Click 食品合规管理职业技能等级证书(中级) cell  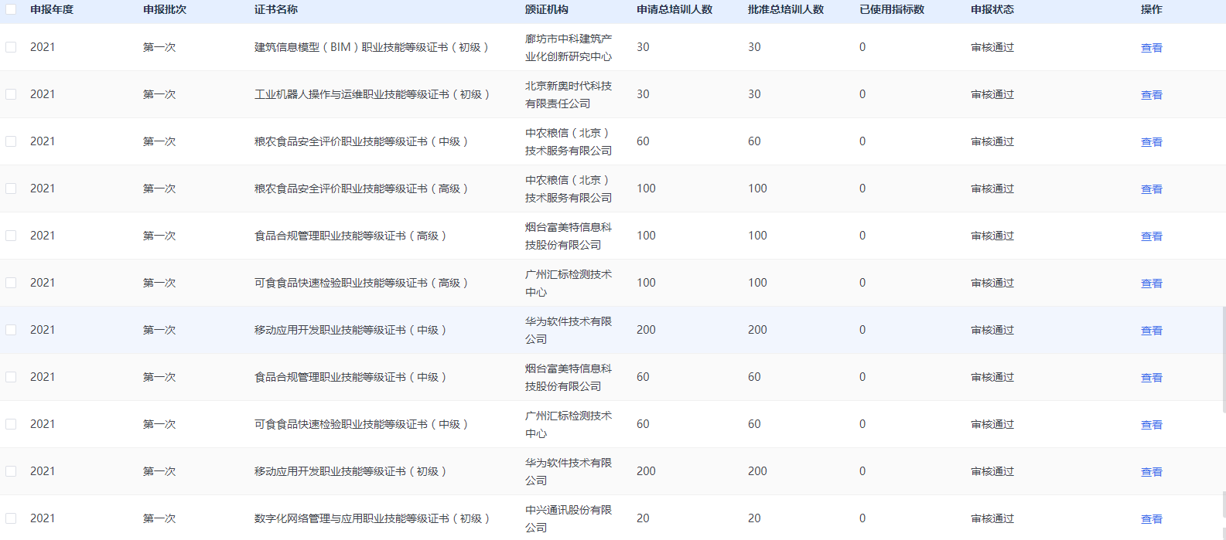(352, 377)
